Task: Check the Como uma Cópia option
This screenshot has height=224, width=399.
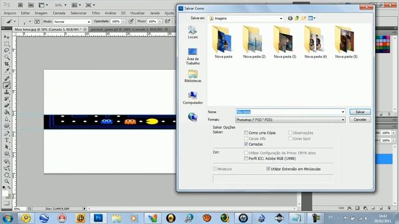Action: (246, 133)
